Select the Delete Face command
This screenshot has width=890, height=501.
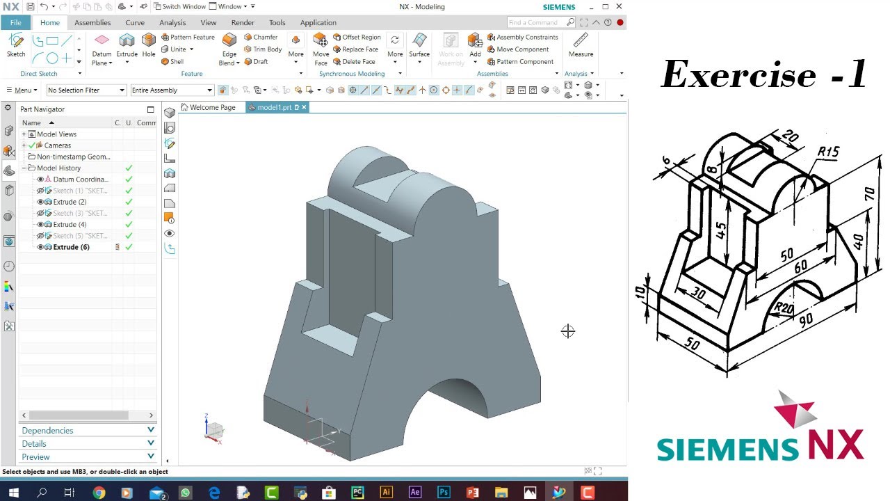pyautogui.click(x=354, y=62)
